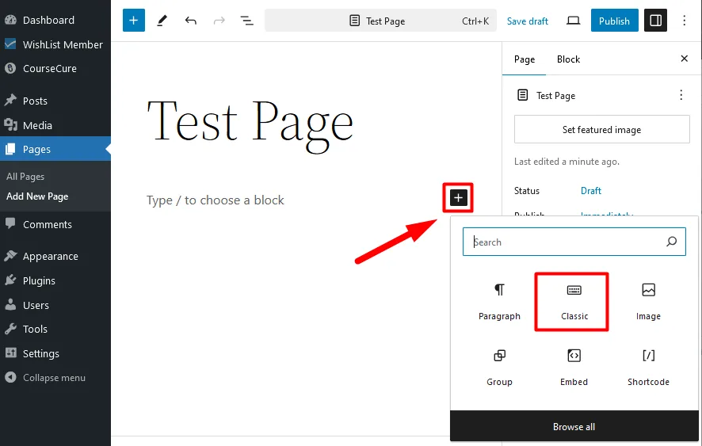This screenshot has width=702, height=446.
Task: Insert the Image block
Action: pyautogui.click(x=647, y=301)
